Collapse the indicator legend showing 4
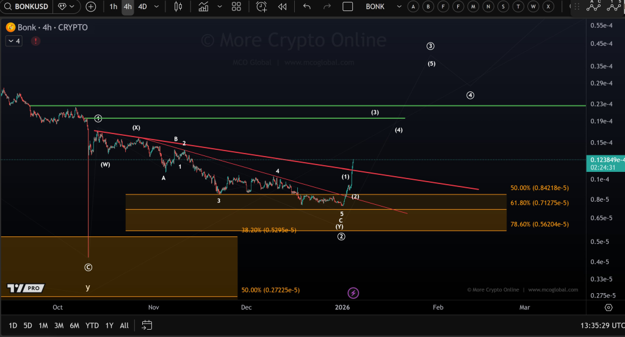 (13, 41)
